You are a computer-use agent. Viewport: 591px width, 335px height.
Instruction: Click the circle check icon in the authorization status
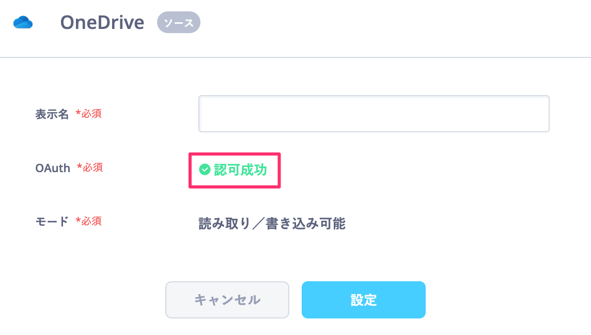click(205, 170)
